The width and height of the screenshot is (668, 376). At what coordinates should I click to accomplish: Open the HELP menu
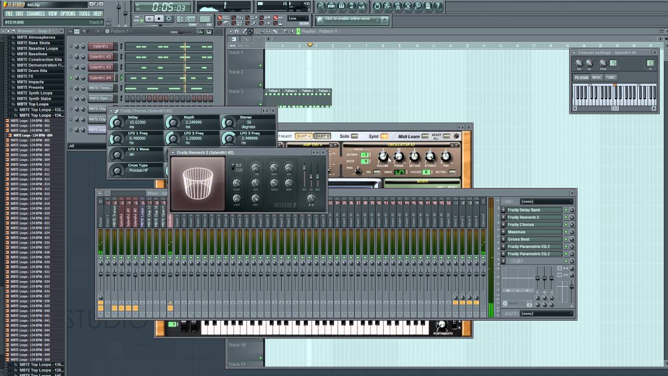tap(98, 14)
